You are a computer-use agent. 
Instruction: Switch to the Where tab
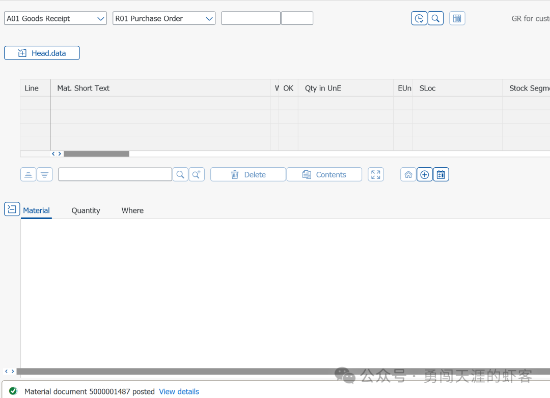[132, 210]
